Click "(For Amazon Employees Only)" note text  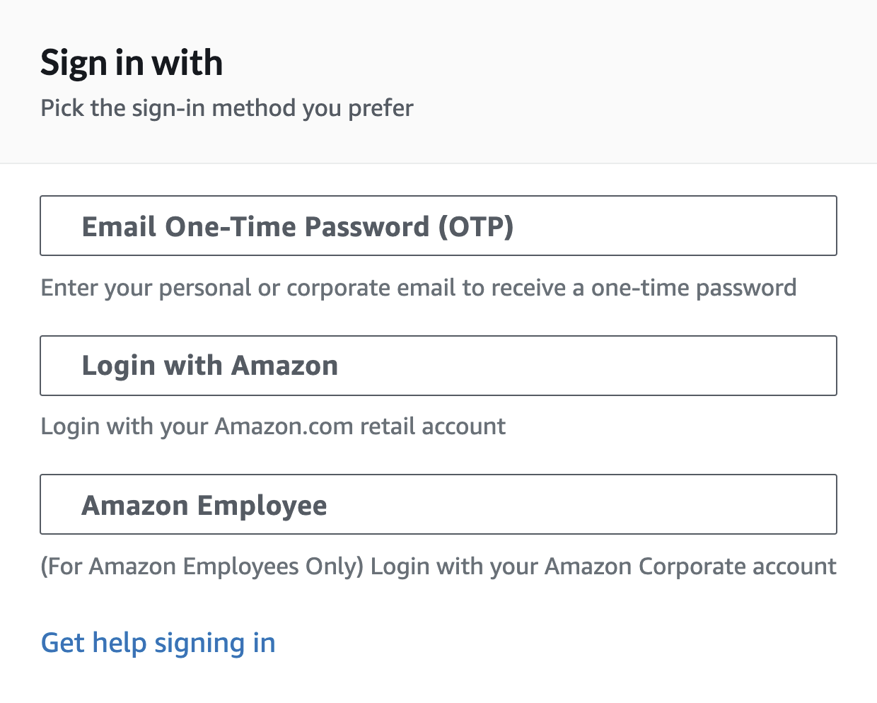(202, 567)
